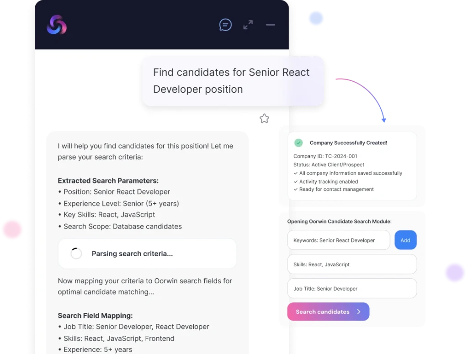Open the chat message icon
The image size is (468, 354).
pyautogui.click(x=225, y=25)
